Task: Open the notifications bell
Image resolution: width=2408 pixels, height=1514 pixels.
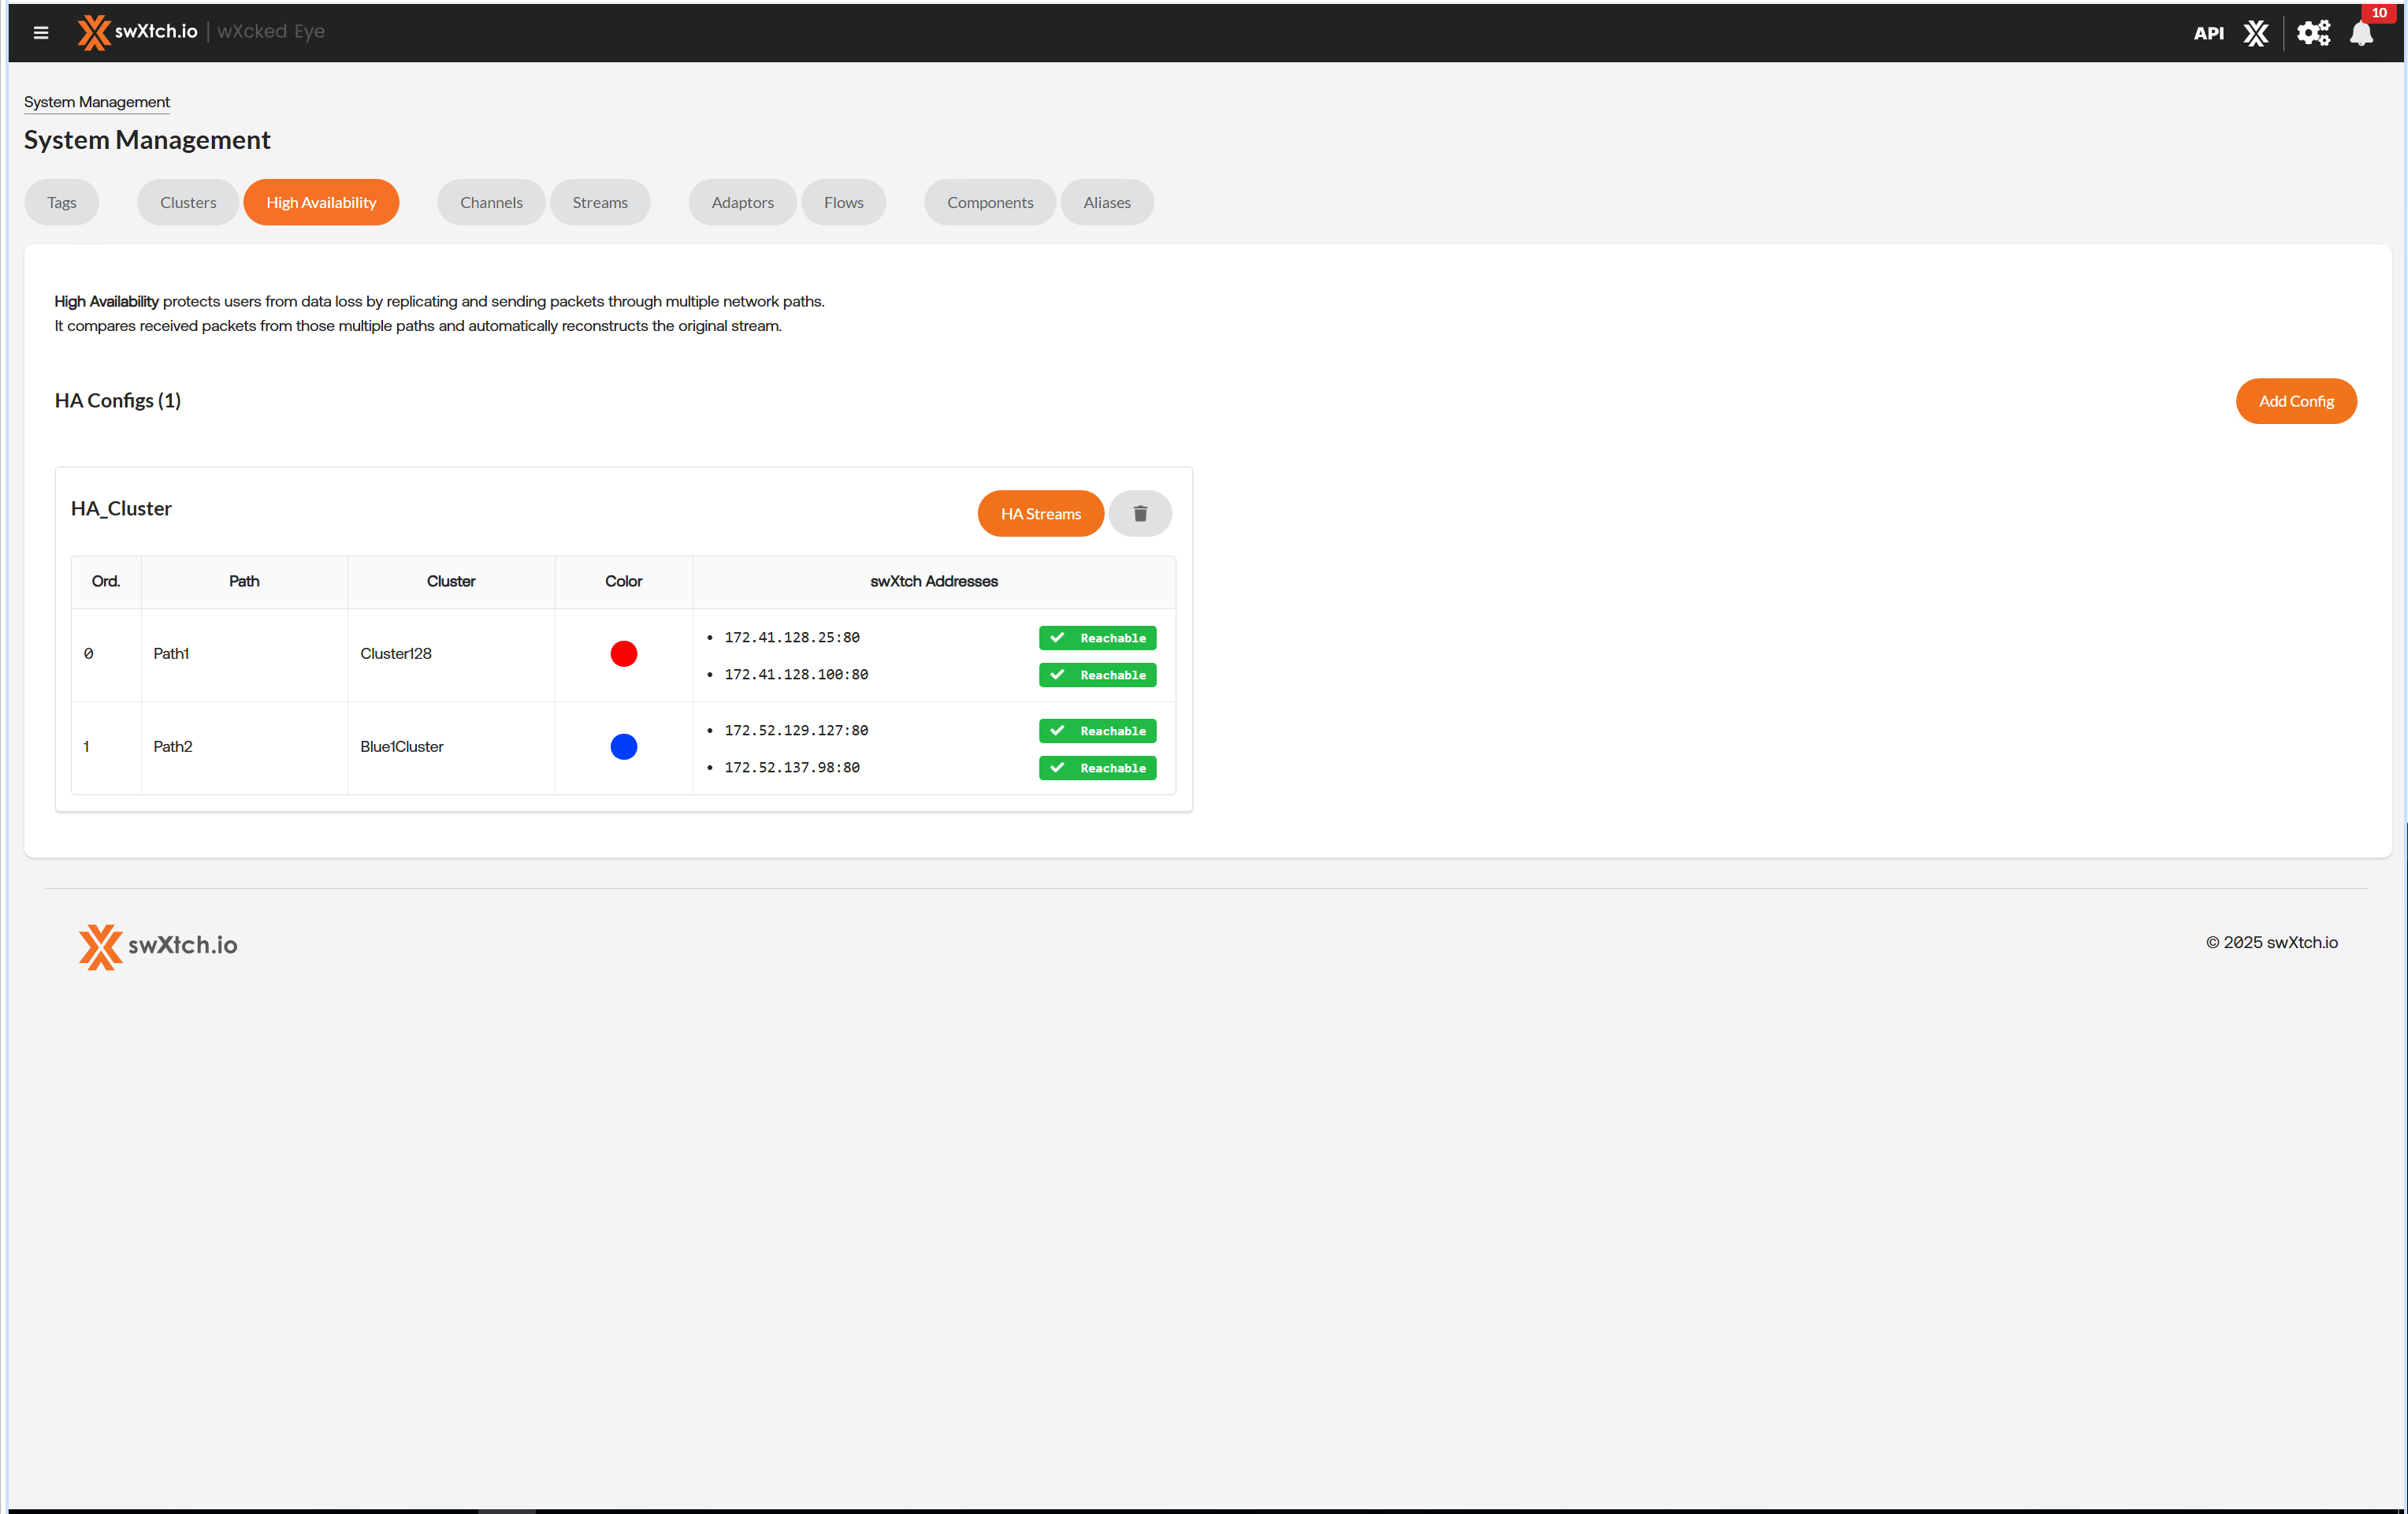Action: tap(2361, 34)
